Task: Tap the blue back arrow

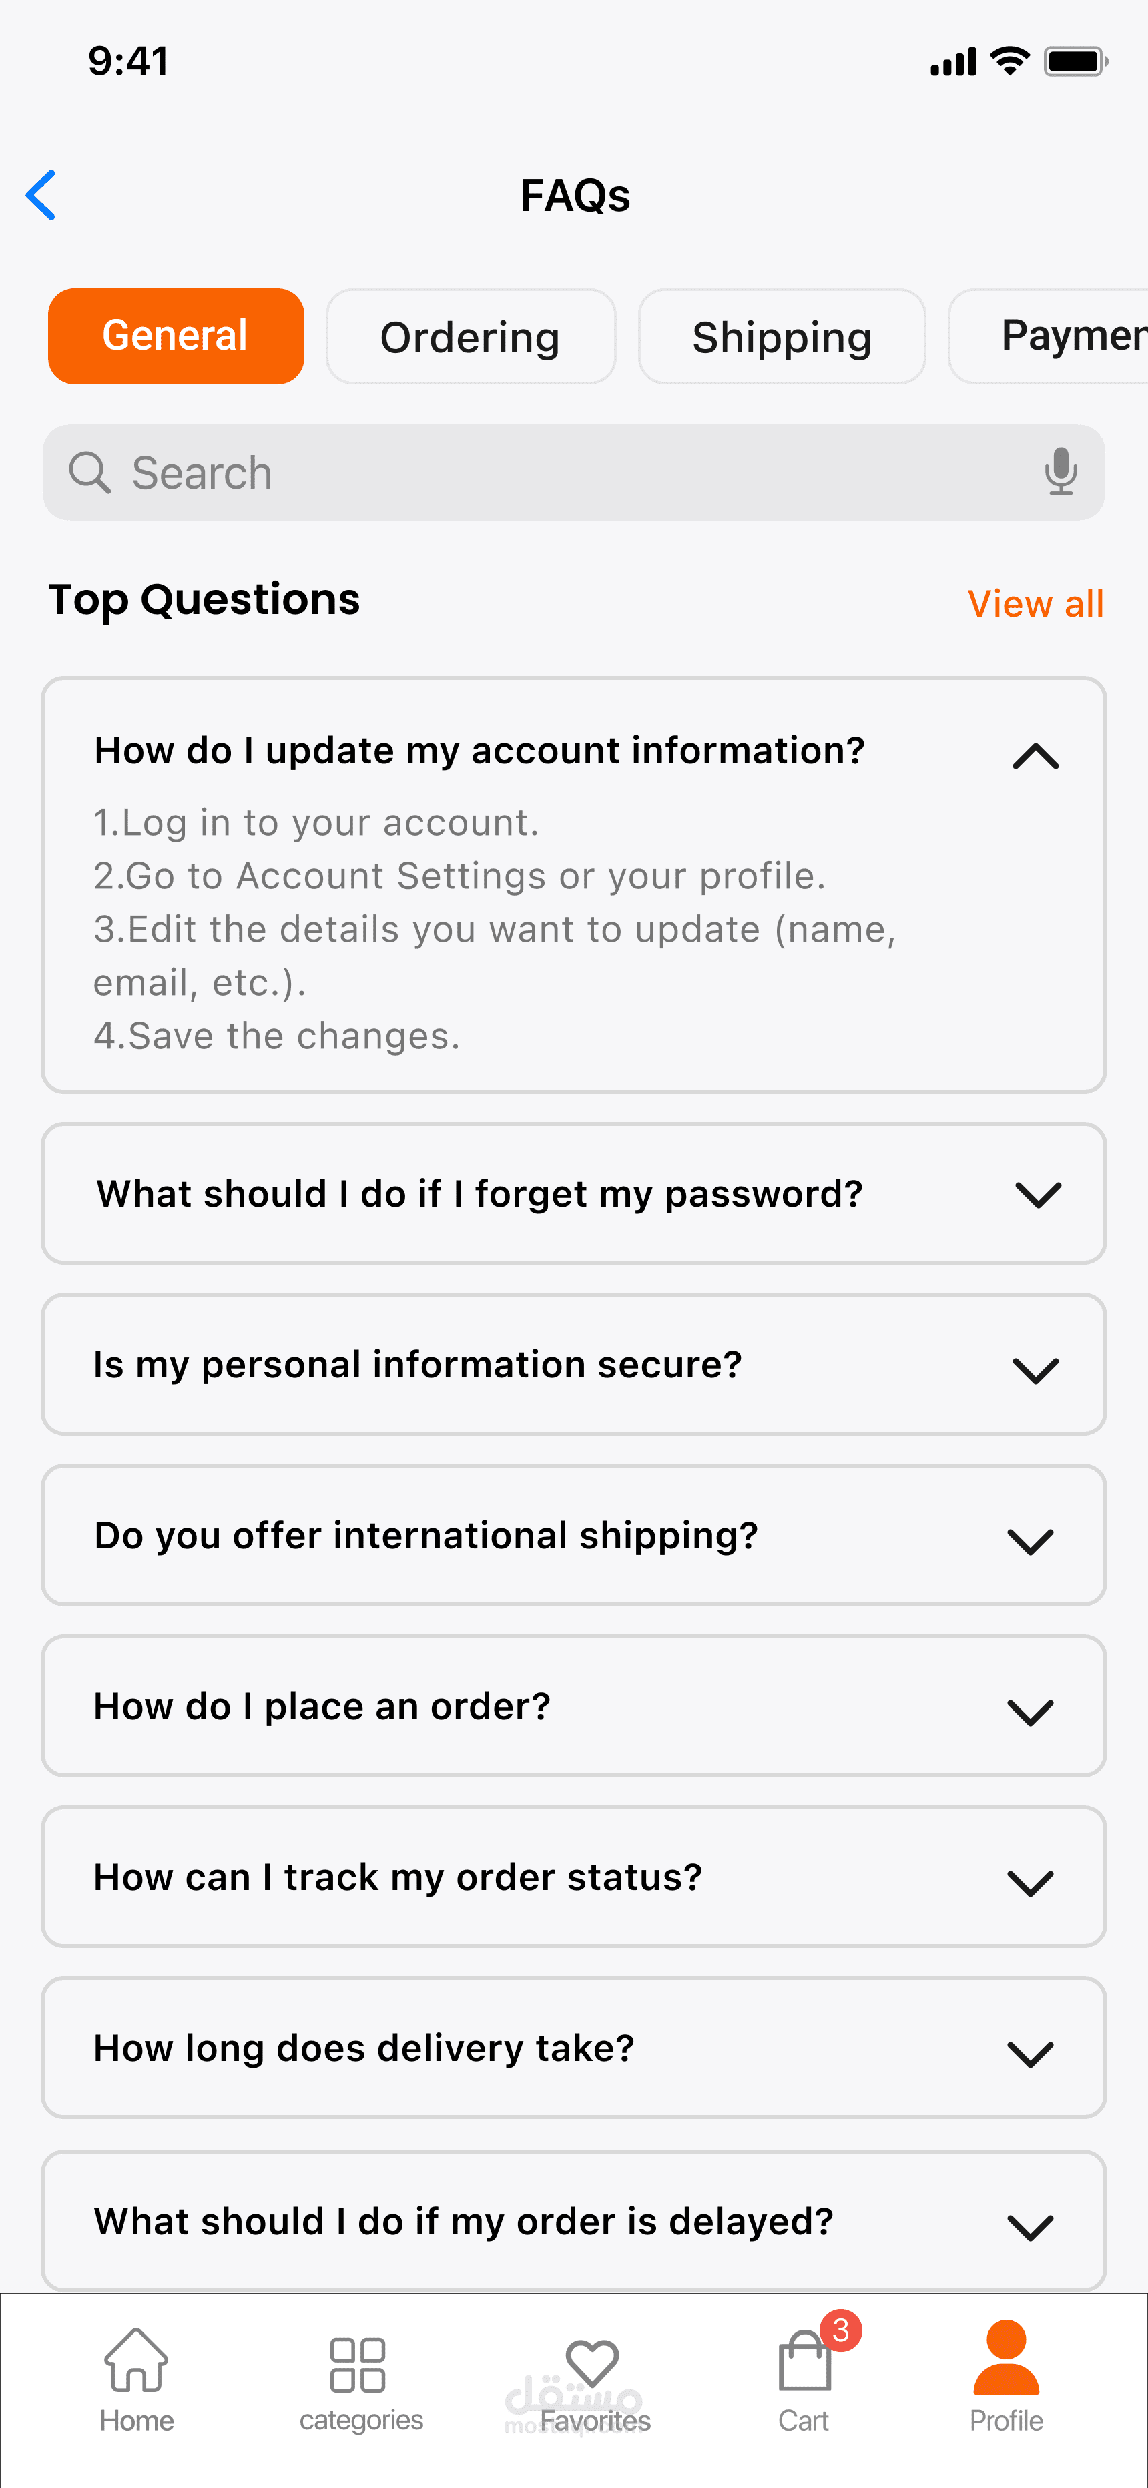Action: [x=41, y=195]
